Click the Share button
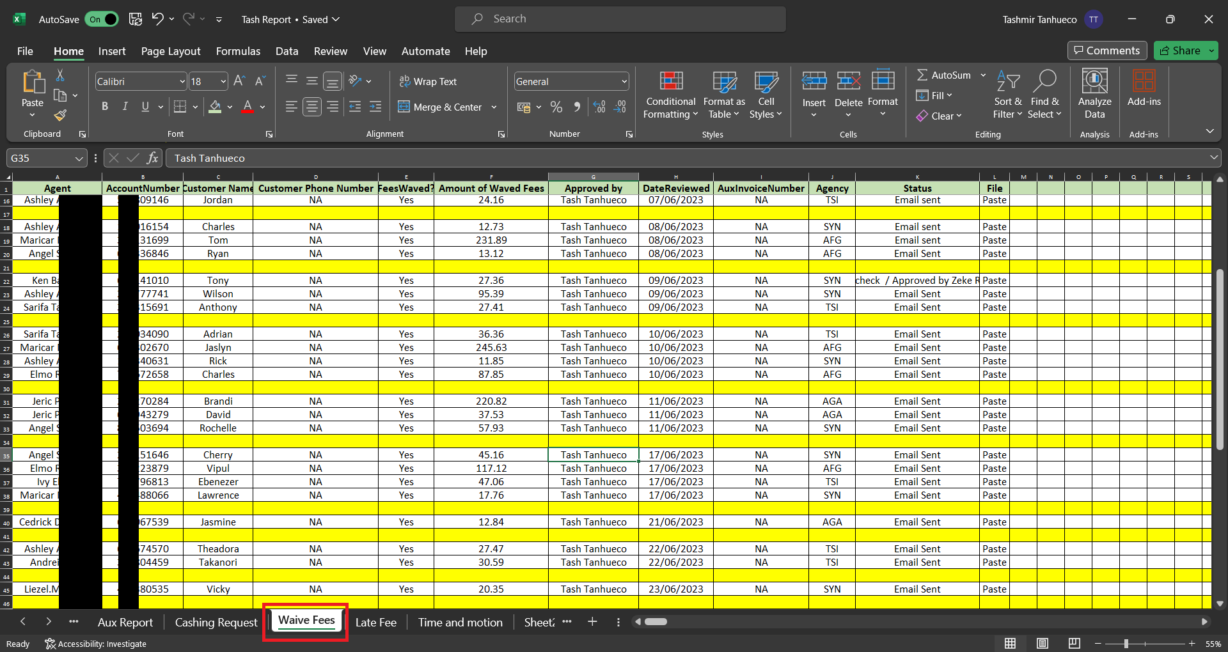Viewport: 1228px width, 652px height. 1180,50
